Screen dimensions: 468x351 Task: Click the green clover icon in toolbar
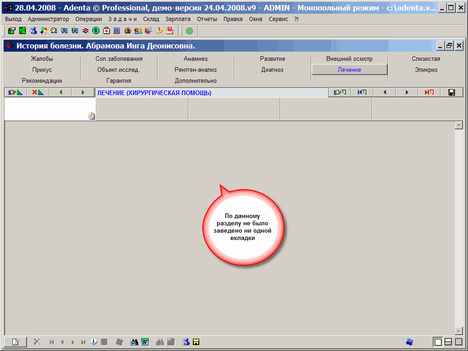coord(189,31)
